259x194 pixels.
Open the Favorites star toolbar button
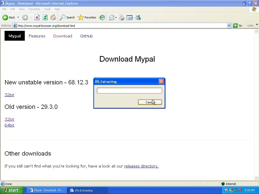87,17
